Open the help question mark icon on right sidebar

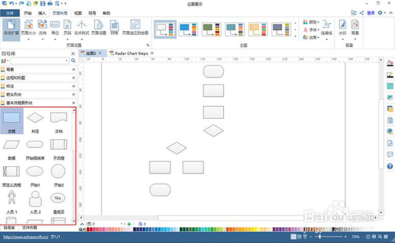coord(390,166)
